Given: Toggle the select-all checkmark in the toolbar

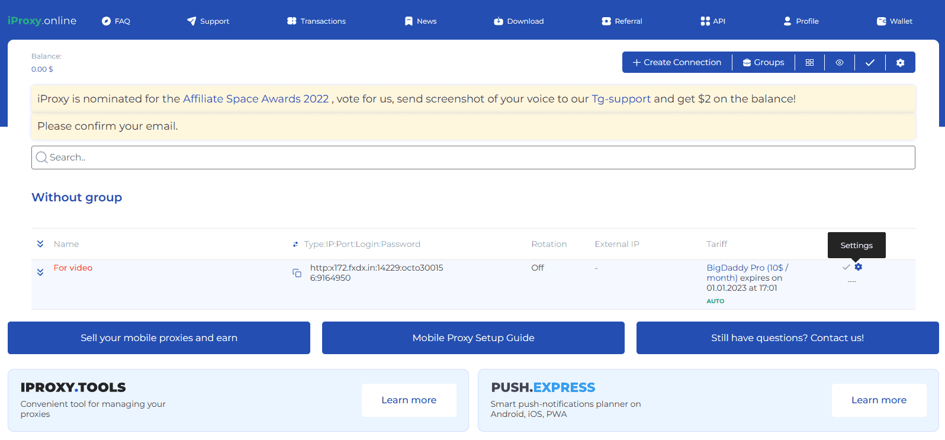Looking at the screenshot, I should click(x=870, y=62).
